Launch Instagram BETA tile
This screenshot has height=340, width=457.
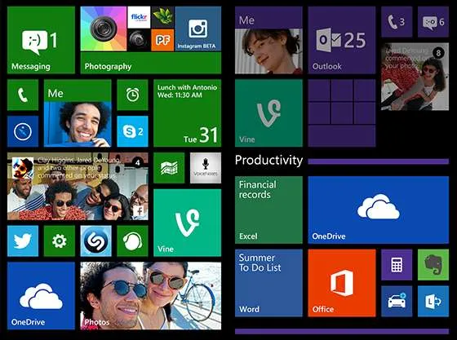(x=197, y=29)
